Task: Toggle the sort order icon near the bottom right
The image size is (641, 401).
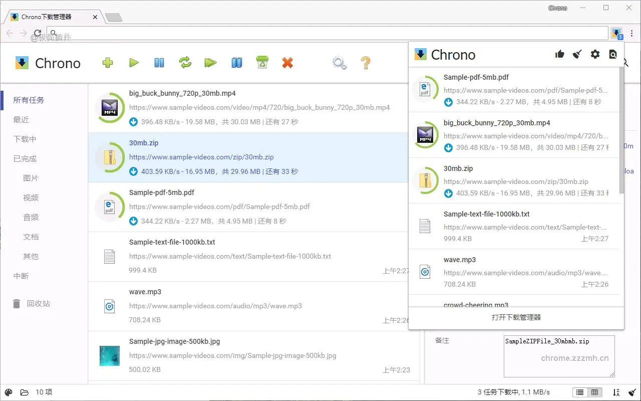Action: tap(615, 392)
